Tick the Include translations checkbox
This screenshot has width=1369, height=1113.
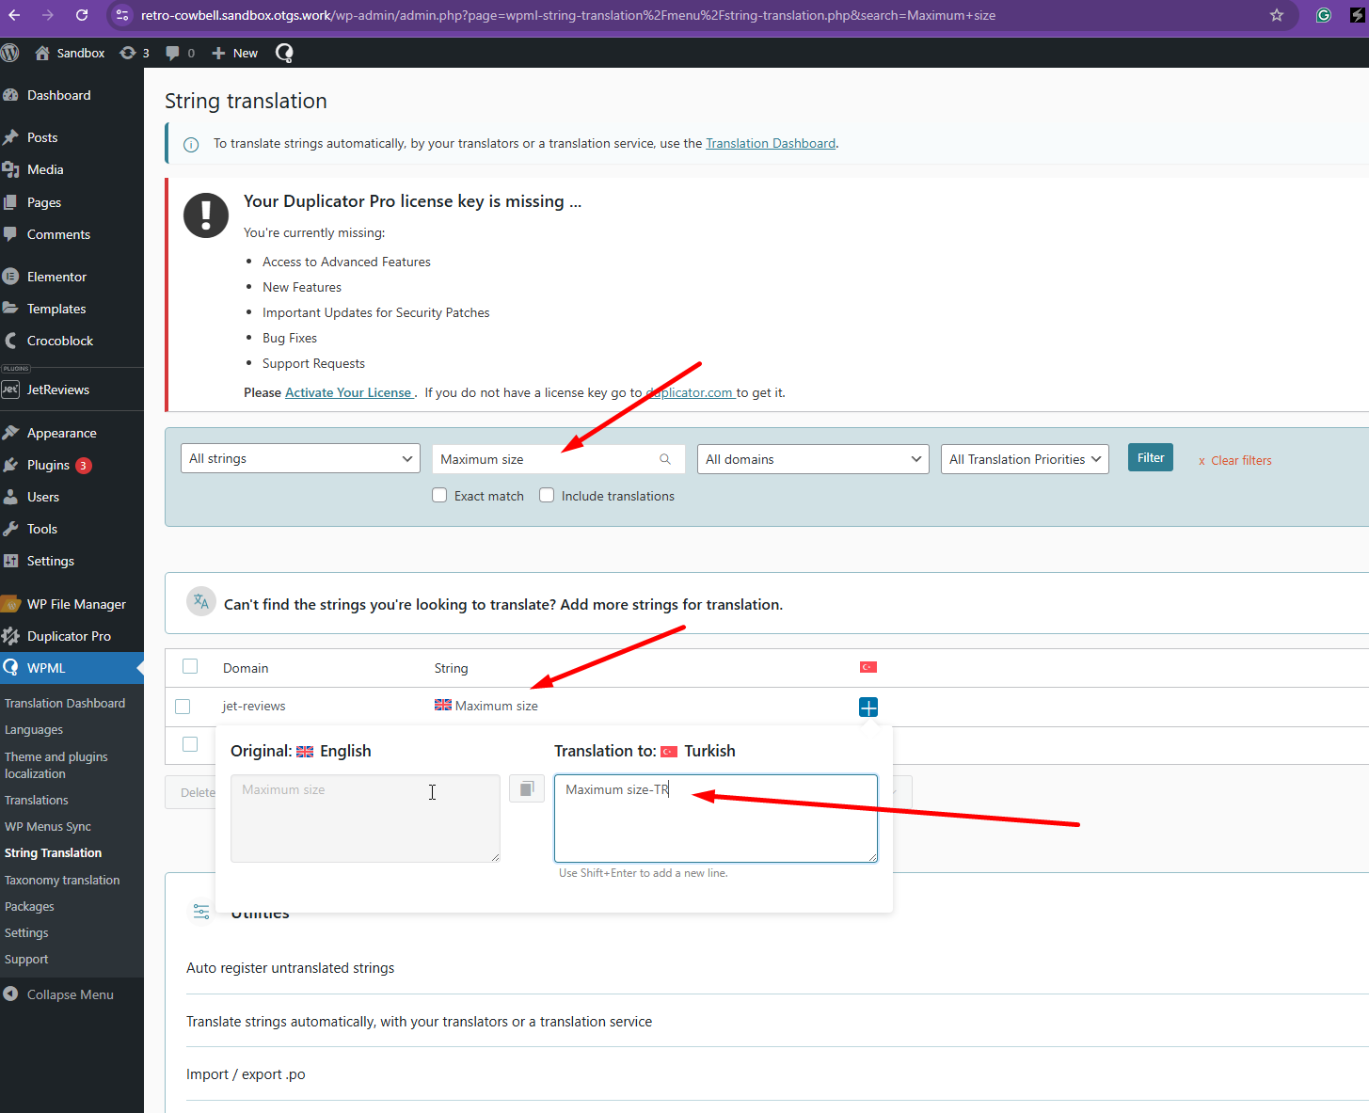tap(547, 495)
